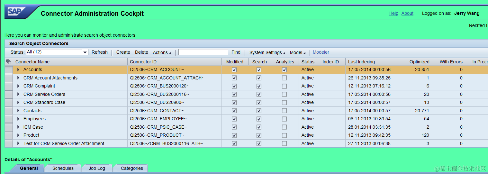Click connector ID QI2506~CRM_PRODUCT~
Screen dimensions: 488x174
pos(157,135)
